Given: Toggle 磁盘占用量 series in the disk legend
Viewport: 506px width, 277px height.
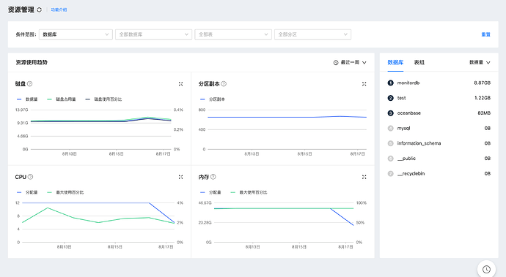Looking at the screenshot, I should (x=62, y=99).
